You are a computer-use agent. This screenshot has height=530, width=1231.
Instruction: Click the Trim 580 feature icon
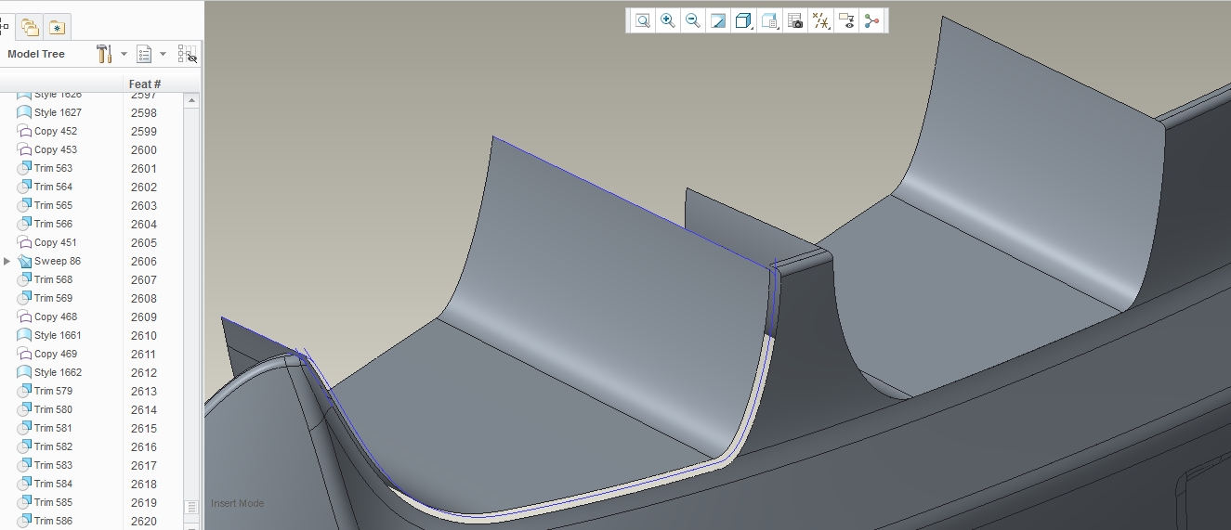pyautogui.click(x=24, y=409)
